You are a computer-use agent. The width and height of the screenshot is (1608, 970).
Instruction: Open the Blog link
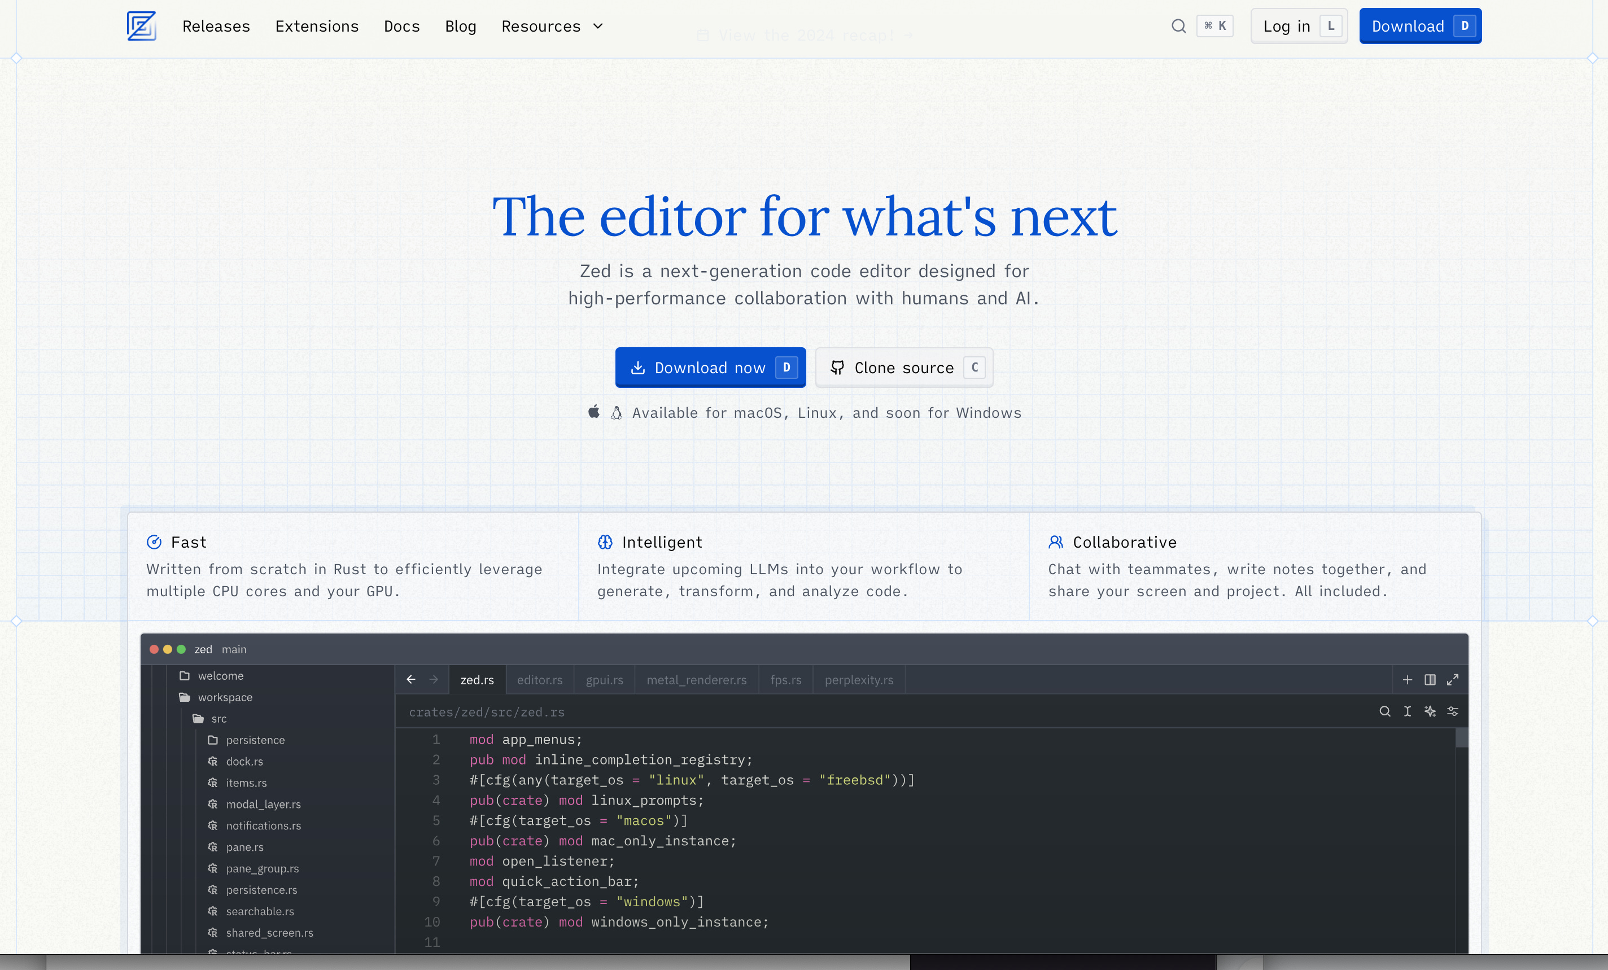point(461,26)
